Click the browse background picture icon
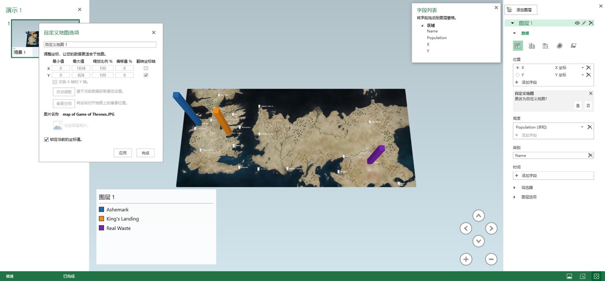This screenshot has height=281, width=605. 58,125
